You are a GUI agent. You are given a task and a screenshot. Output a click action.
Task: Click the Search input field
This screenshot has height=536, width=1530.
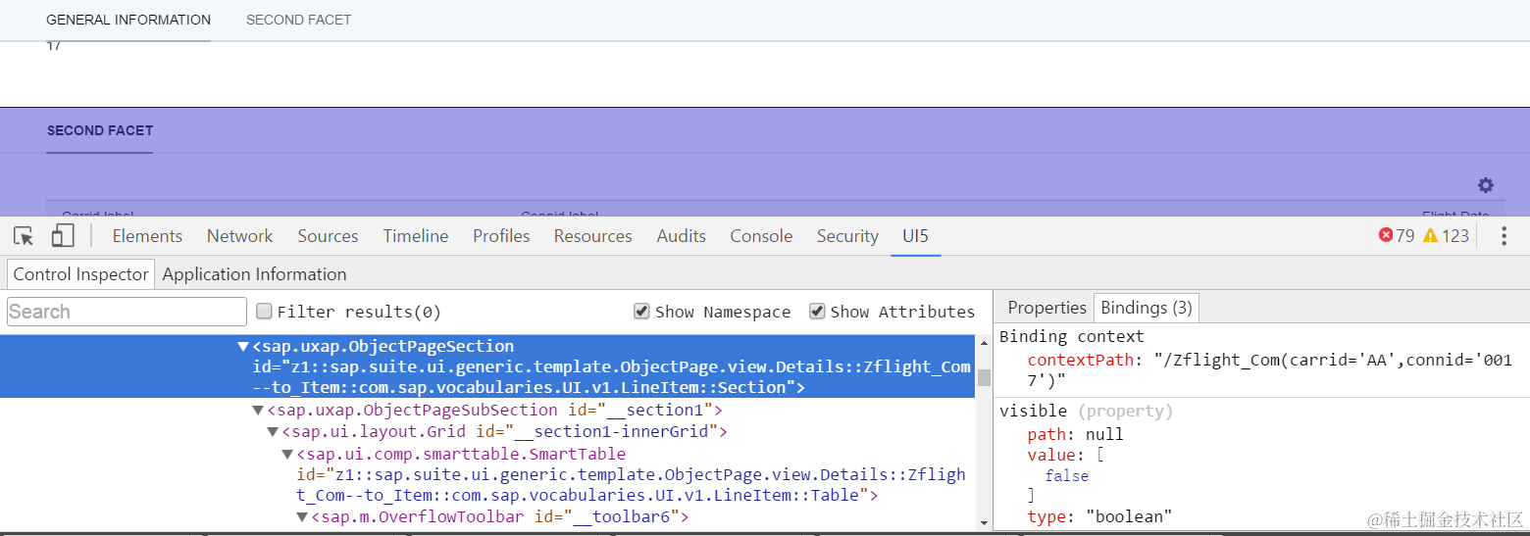click(x=127, y=312)
